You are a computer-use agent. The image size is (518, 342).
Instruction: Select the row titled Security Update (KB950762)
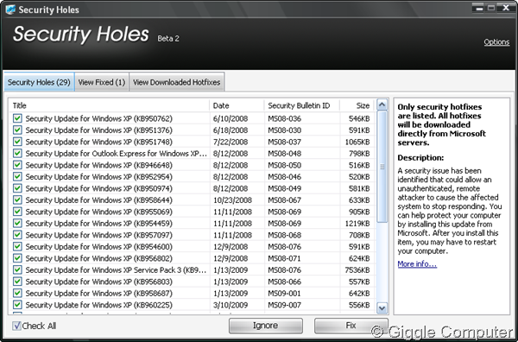(99, 118)
